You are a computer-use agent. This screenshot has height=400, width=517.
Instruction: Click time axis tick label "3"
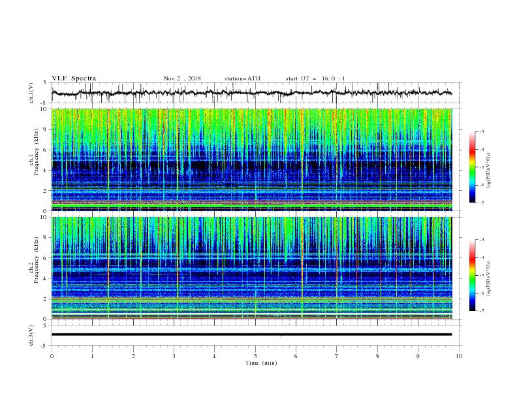tap(174, 356)
